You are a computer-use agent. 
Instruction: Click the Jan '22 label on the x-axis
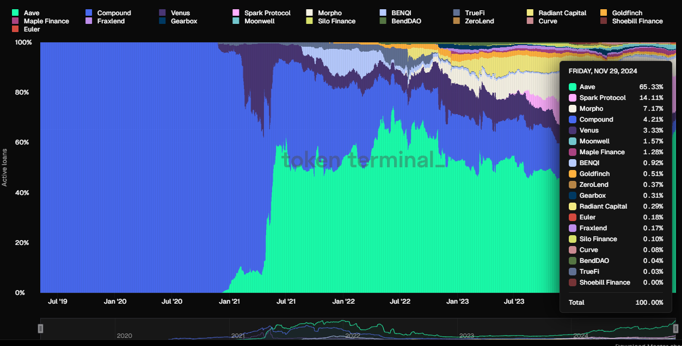tap(343, 301)
